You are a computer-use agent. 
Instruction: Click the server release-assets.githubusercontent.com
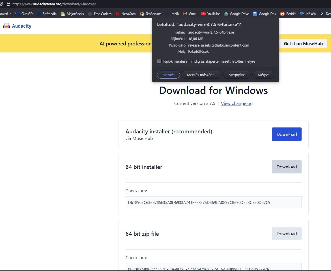point(218,45)
